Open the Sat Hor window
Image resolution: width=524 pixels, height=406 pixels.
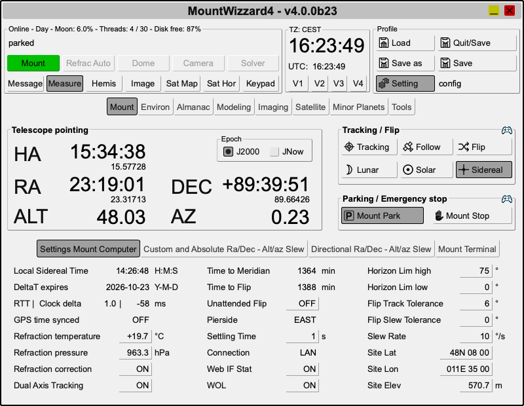click(x=221, y=84)
